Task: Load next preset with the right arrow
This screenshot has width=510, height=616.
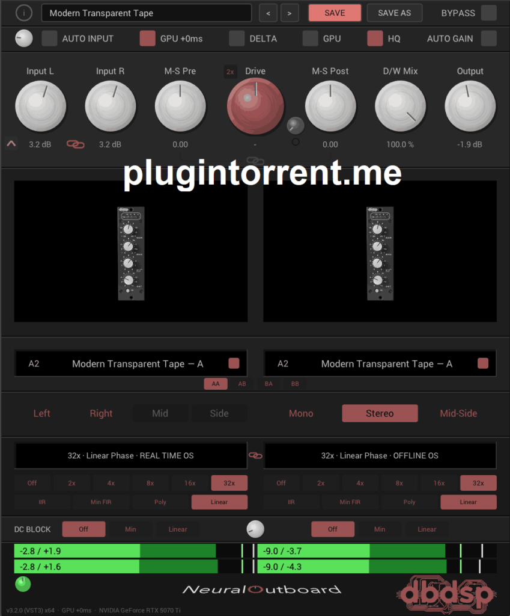Action: tap(290, 13)
